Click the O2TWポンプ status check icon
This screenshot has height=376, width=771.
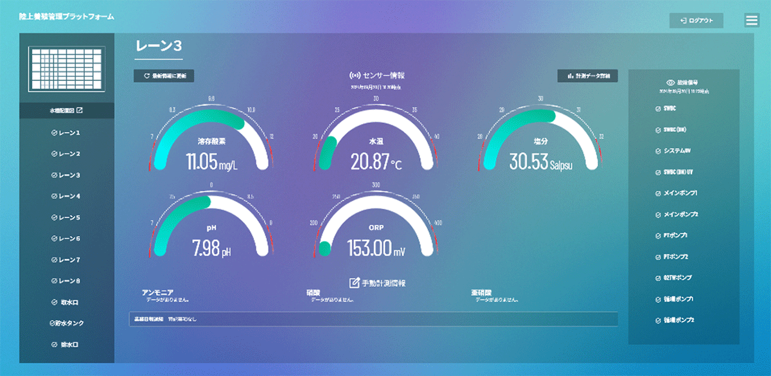click(x=658, y=278)
